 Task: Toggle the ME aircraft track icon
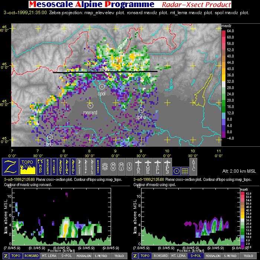148,166
